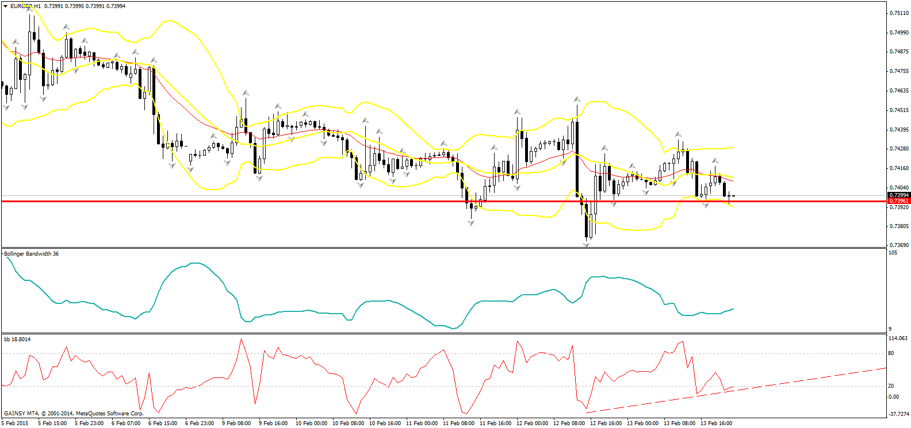
Task: Select the dashed red trendline in bb panel
Action: click(x=736, y=390)
